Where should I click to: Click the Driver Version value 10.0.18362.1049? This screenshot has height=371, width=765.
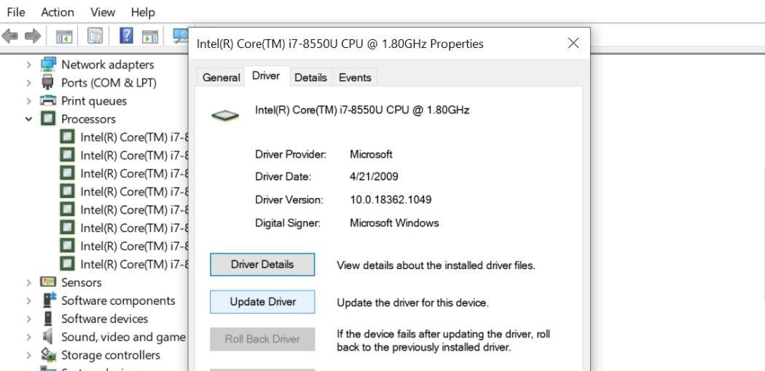pyautogui.click(x=391, y=199)
